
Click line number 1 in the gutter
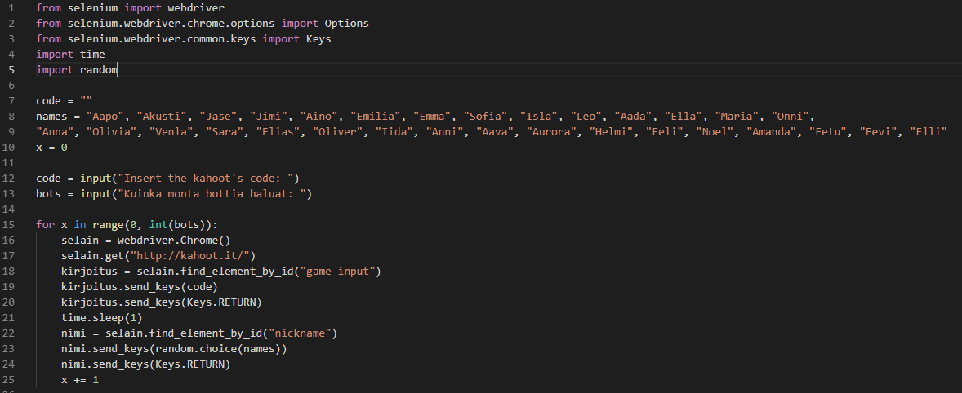coord(12,7)
